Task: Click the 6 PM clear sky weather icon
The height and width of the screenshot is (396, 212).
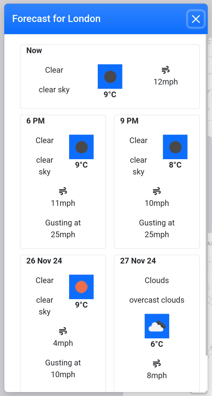Action: (x=81, y=147)
